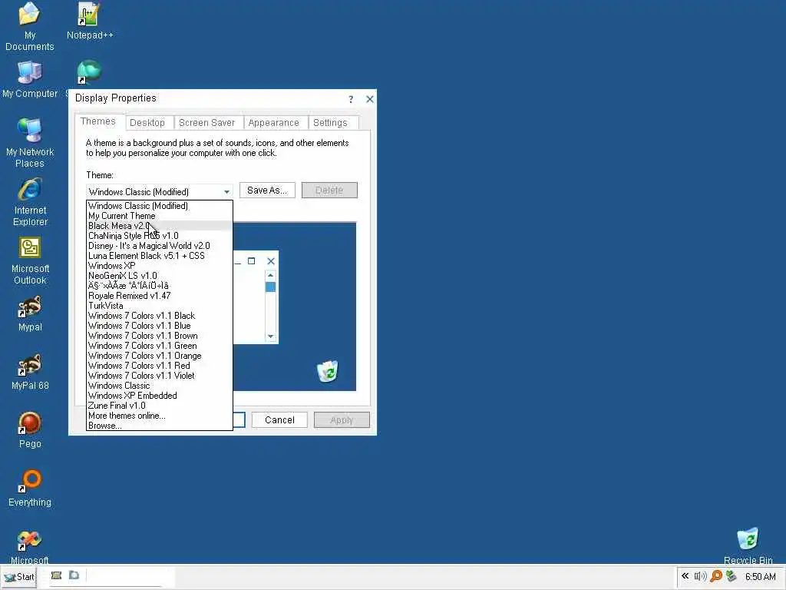Click the Cancel button

click(279, 420)
